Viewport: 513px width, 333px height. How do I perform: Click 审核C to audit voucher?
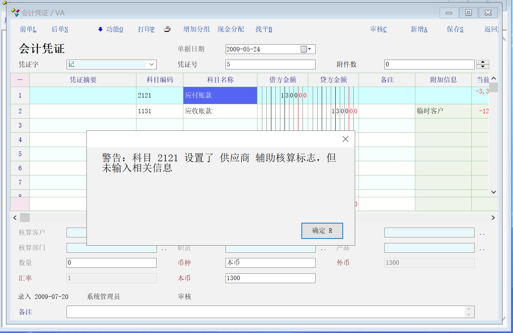378,29
